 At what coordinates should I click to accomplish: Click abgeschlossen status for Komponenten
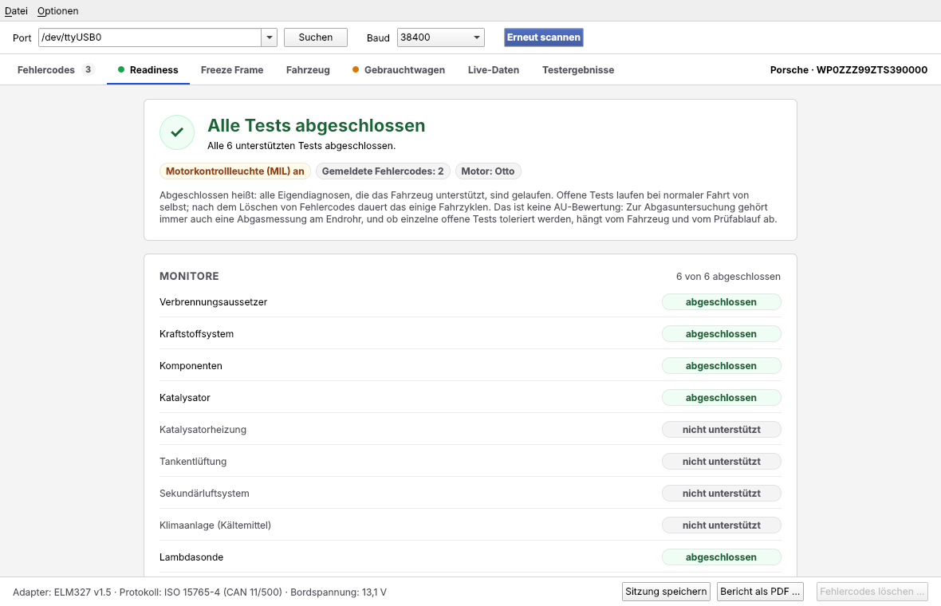722,365
